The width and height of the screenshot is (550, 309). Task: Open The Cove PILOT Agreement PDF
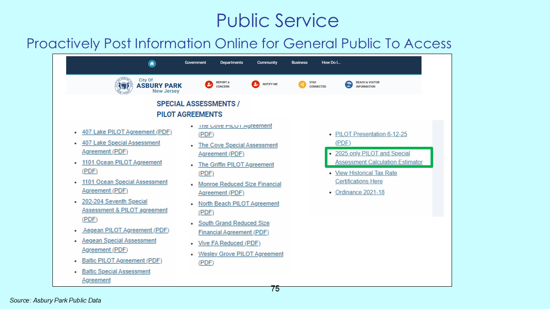(235, 130)
